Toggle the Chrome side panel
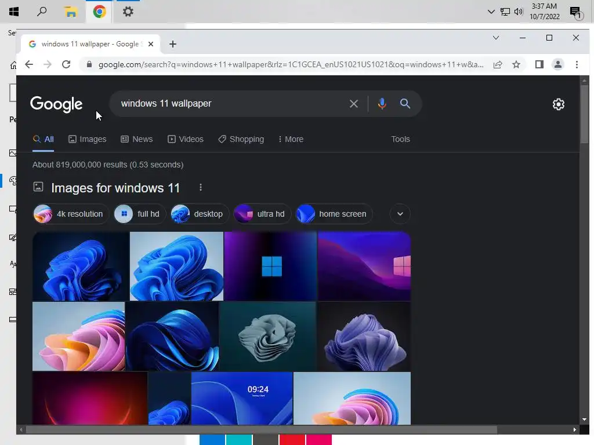The image size is (594, 445). (x=539, y=65)
